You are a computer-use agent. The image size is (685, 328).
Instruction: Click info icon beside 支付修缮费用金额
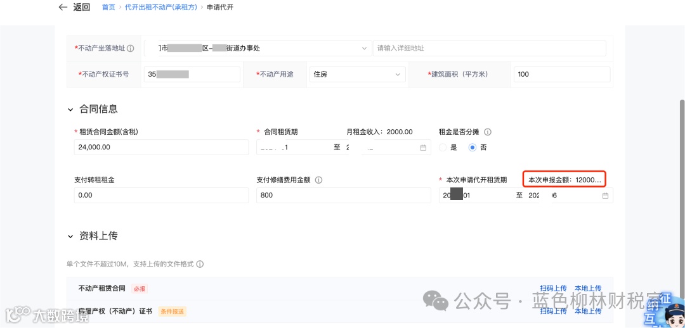coord(318,180)
